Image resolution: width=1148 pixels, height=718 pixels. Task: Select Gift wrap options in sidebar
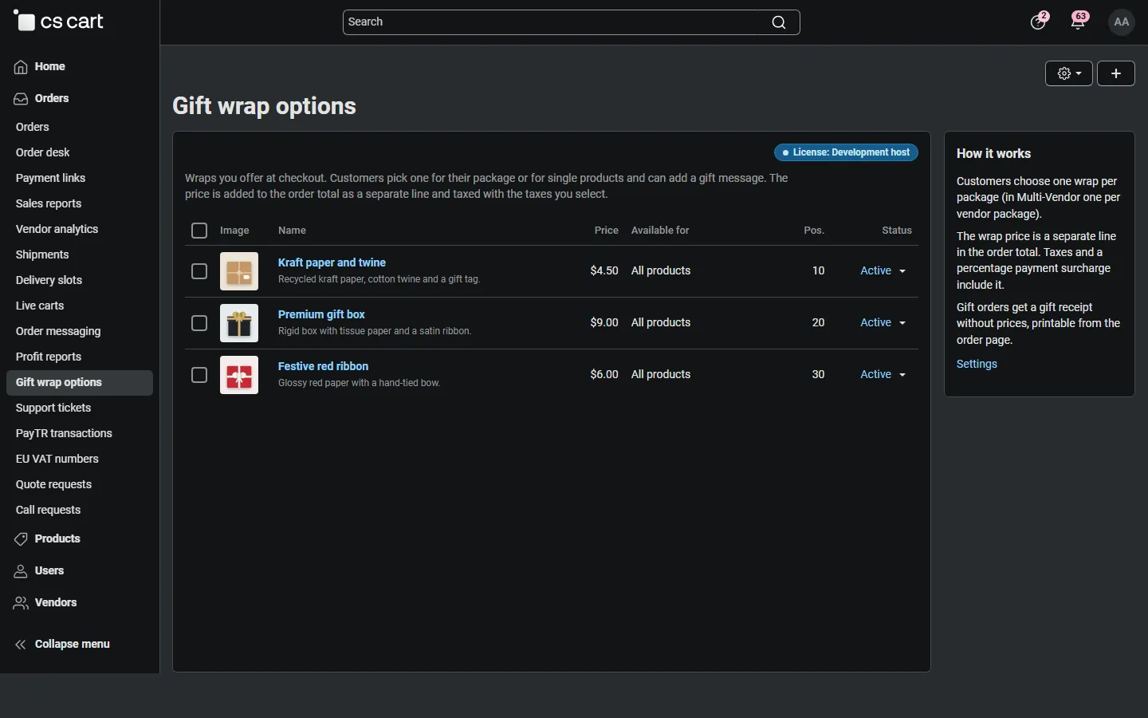(x=80, y=383)
